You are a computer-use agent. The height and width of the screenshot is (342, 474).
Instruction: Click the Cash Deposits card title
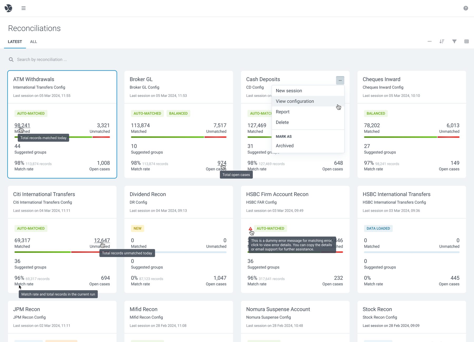coord(263,79)
